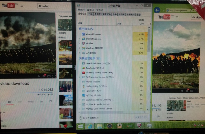Click the Internet Explorer icon on the taskbar
This screenshot has width=205, height=134.
(90, 126)
